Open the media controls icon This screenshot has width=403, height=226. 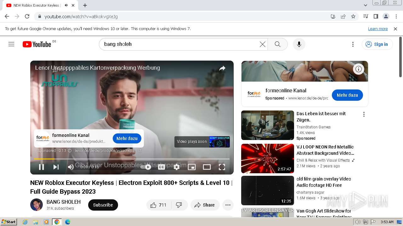pyautogui.click(x=366, y=16)
